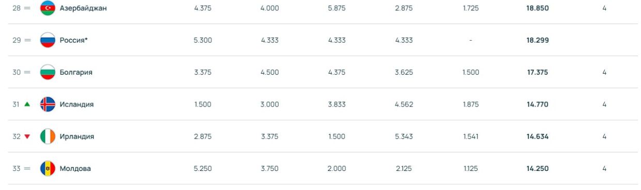
Task: Click Moldova's 5.250 coefficient value
Action: pyautogui.click(x=203, y=168)
